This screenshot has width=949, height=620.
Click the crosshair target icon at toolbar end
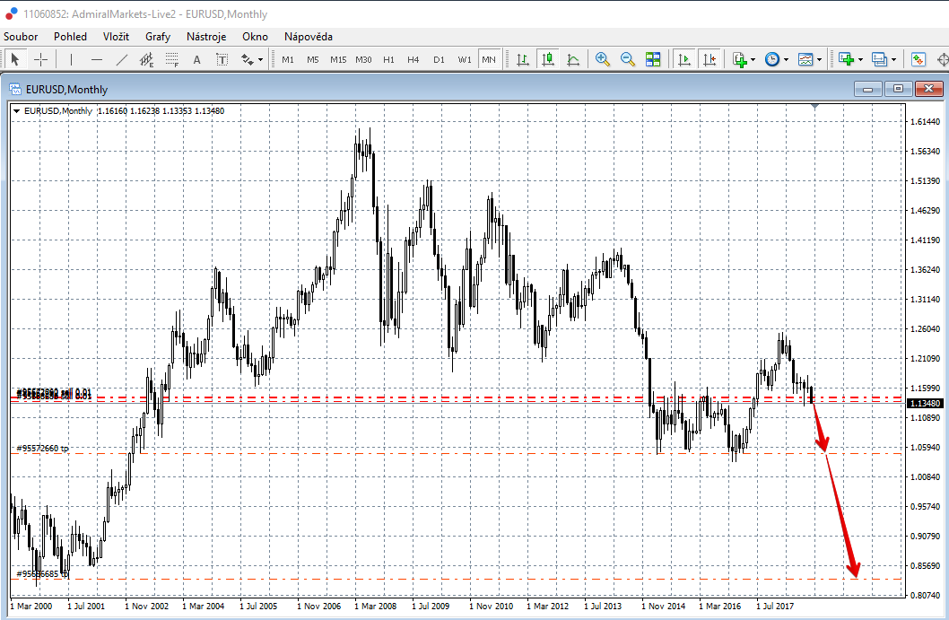click(943, 59)
